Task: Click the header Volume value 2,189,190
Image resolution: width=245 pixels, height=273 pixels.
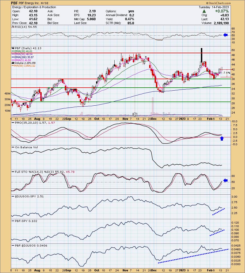Action: click(221, 23)
